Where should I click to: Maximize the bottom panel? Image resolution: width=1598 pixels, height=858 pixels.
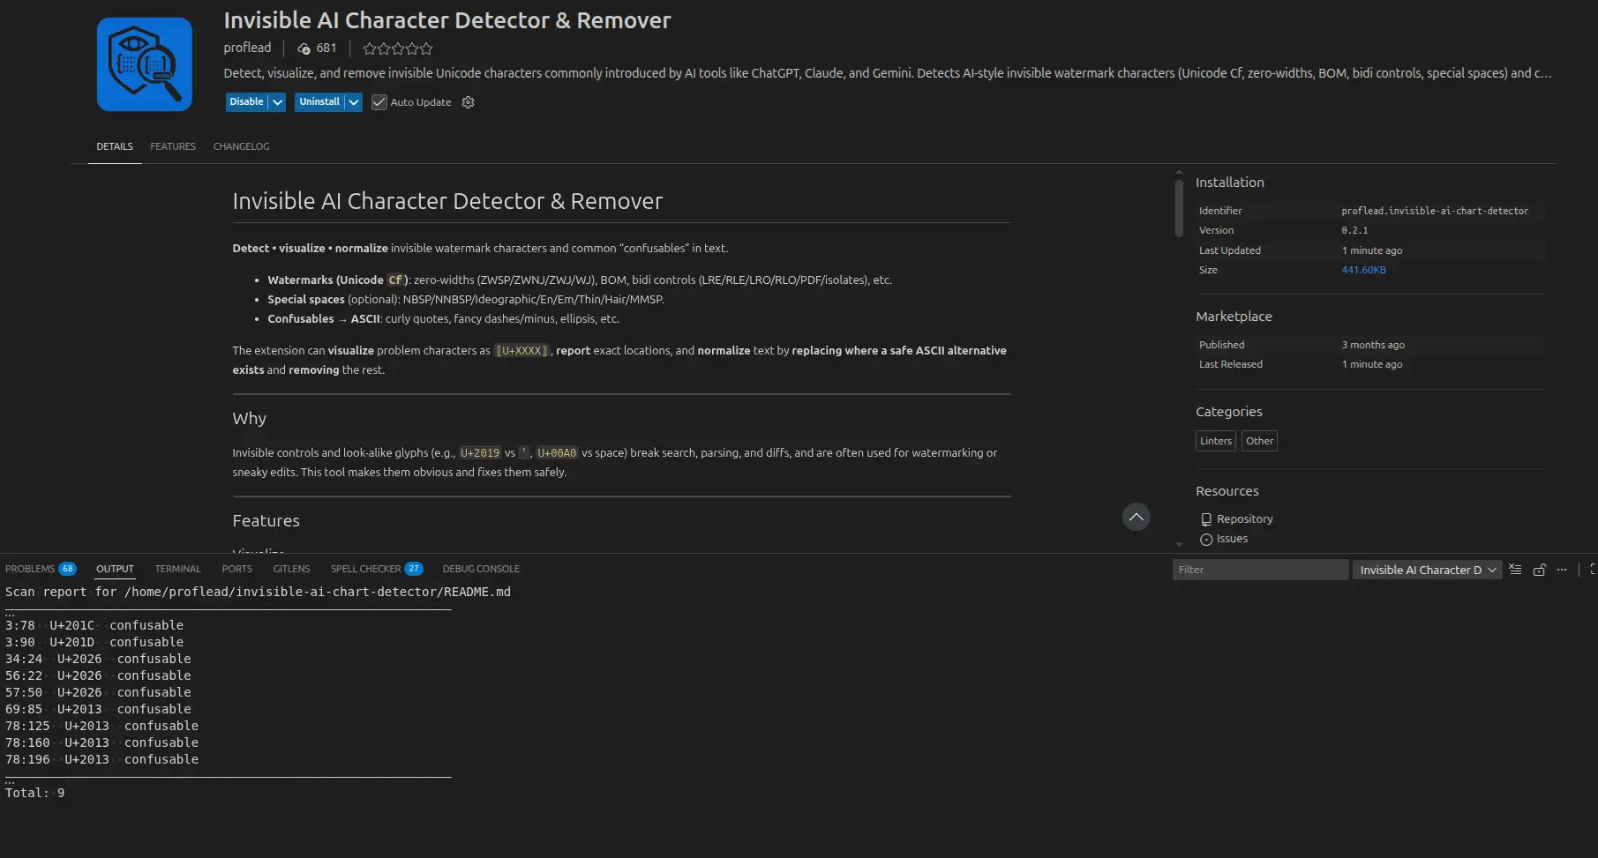pyautogui.click(x=1593, y=570)
